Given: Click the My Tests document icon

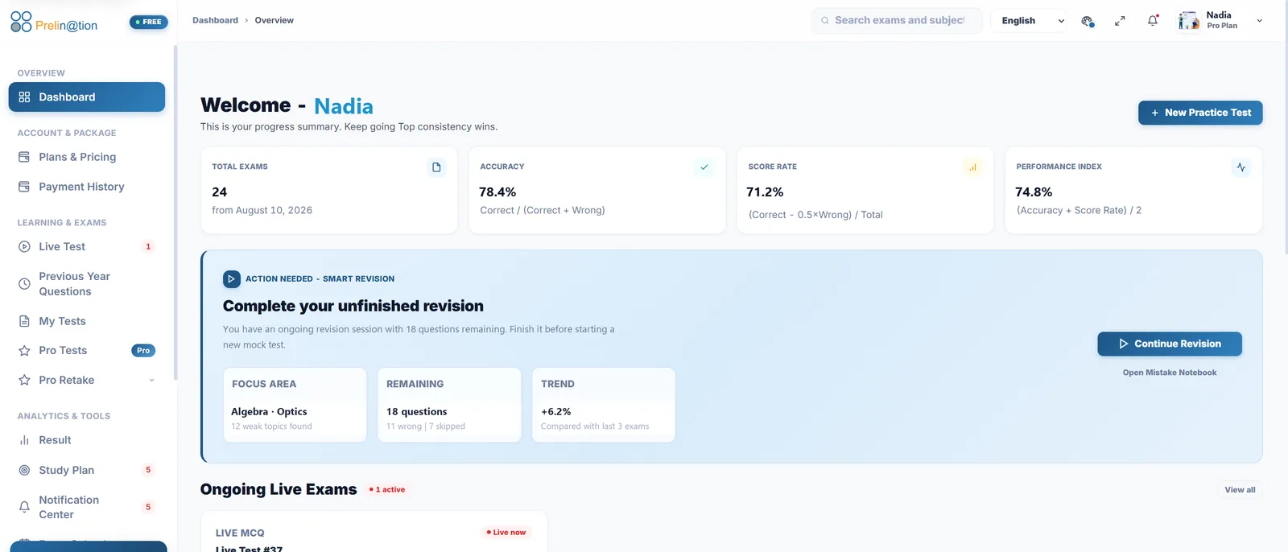Looking at the screenshot, I should coord(24,321).
